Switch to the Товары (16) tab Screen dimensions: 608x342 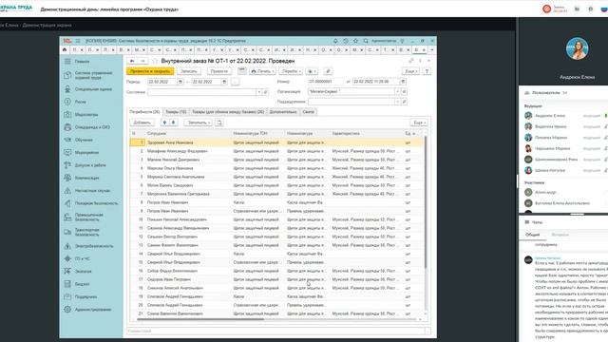176,112
